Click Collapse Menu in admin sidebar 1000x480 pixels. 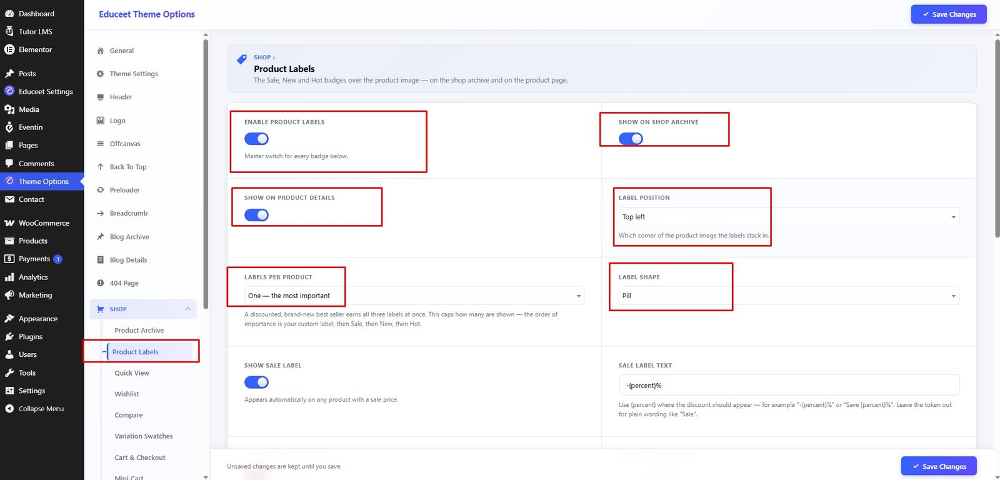click(x=42, y=409)
